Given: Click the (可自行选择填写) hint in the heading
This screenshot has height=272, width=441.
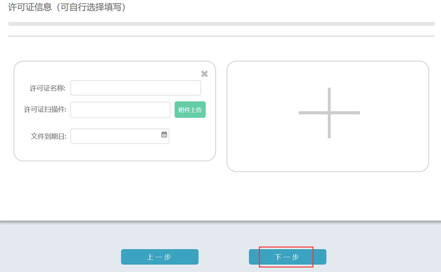Looking at the screenshot, I should (90, 7).
